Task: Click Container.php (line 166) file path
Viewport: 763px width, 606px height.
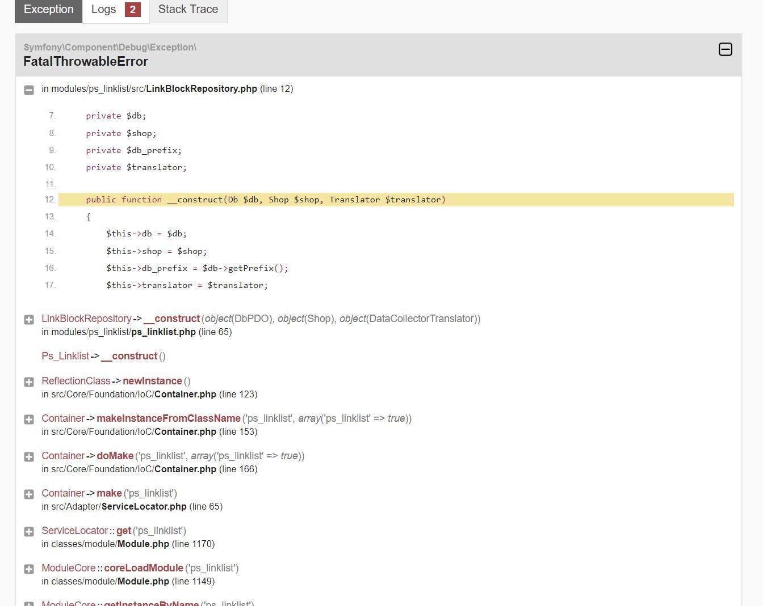Action: point(149,469)
